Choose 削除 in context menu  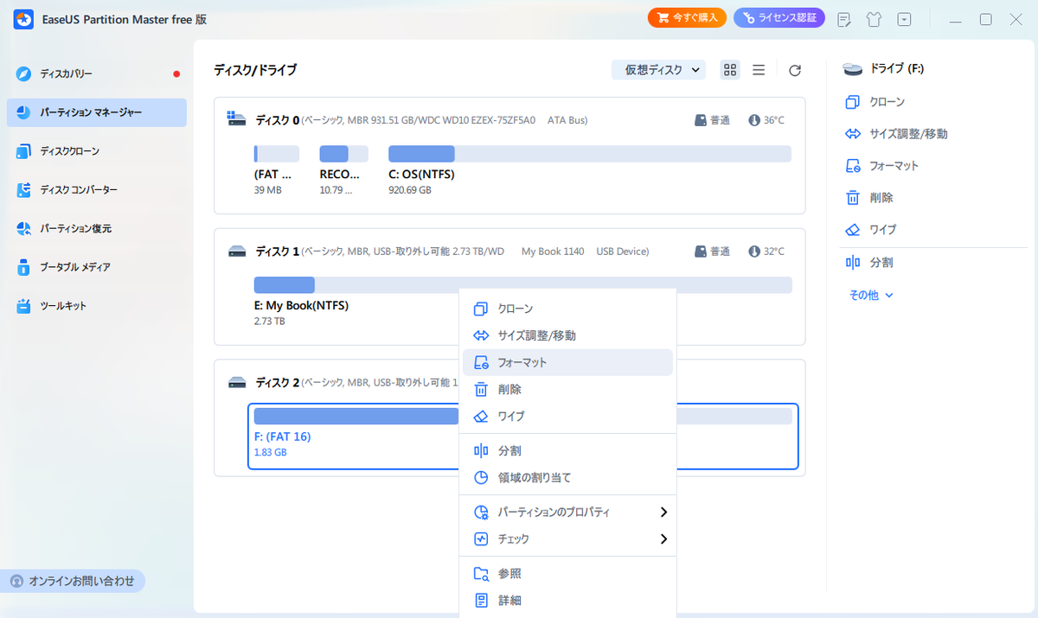pyautogui.click(x=567, y=390)
